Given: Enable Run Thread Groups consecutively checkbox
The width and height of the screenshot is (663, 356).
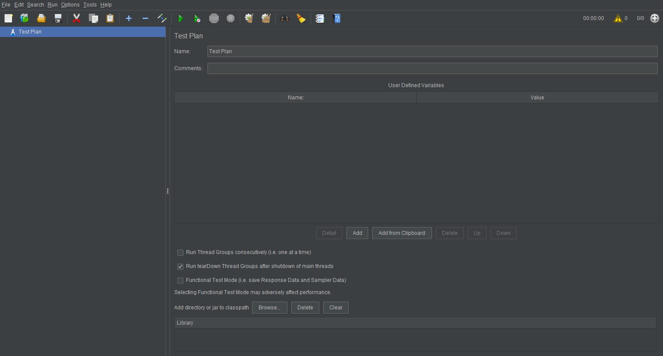Looking at the screenshot, I should [180, 253].
